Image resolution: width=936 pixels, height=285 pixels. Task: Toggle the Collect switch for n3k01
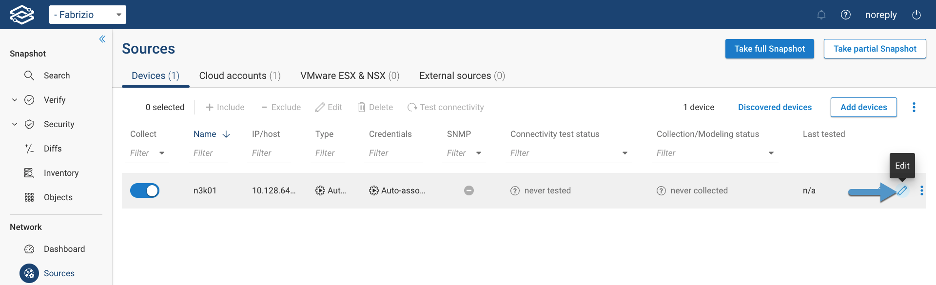pyautogui.click(x=145, y=190)
